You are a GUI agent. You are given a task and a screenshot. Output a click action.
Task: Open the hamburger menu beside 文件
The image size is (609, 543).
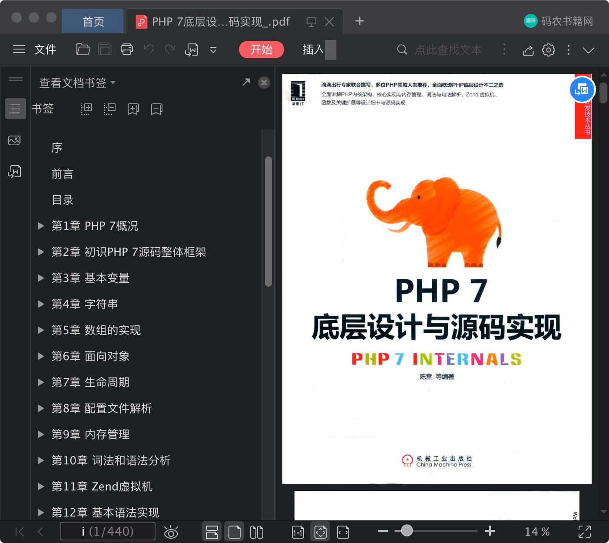tap(19, 50)
